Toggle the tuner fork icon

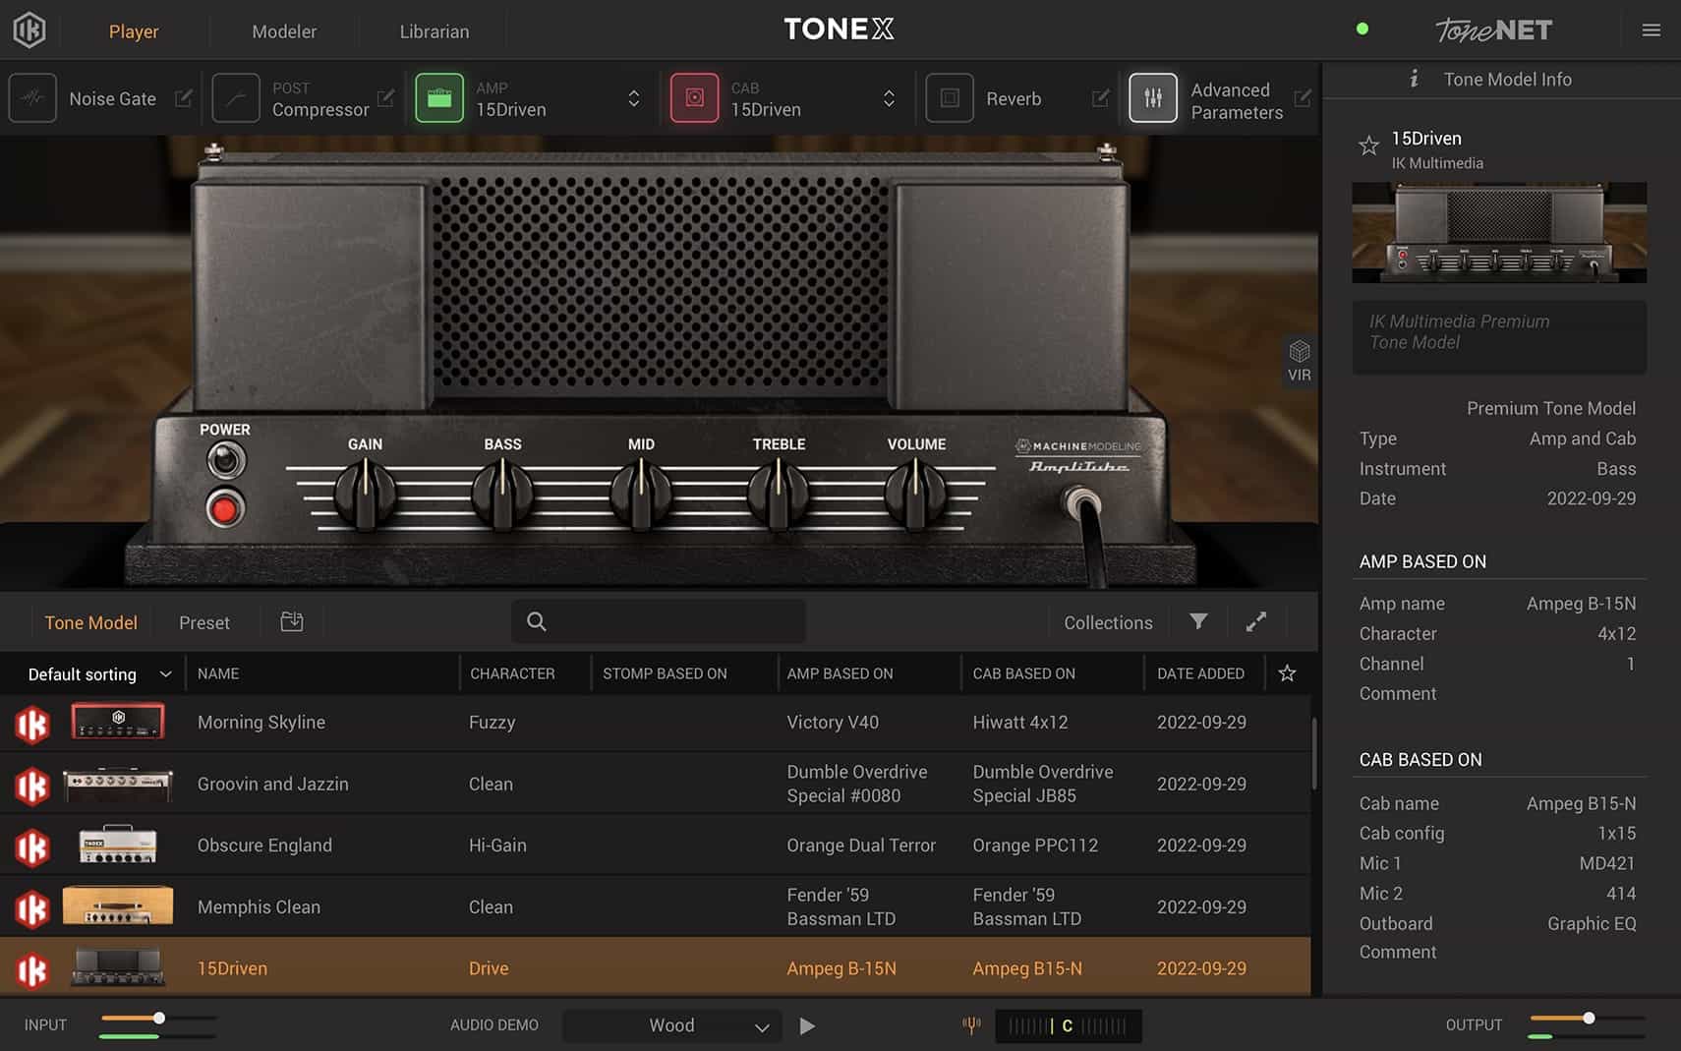[x=971, y=1025]
